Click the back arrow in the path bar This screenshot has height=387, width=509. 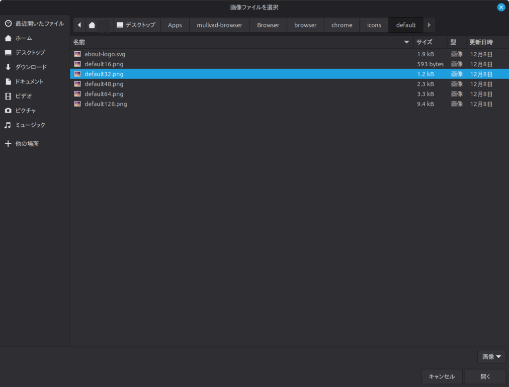80,25
